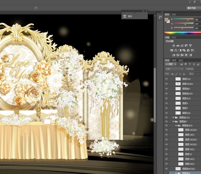Hide layer 图层 3(2)
Image resolution: width=201 pixels, height=174 pixels.
(166, 79)
